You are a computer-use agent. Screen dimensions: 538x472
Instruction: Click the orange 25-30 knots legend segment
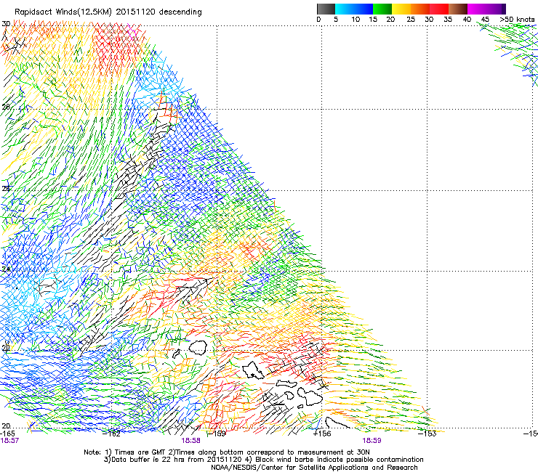point(420,9)
